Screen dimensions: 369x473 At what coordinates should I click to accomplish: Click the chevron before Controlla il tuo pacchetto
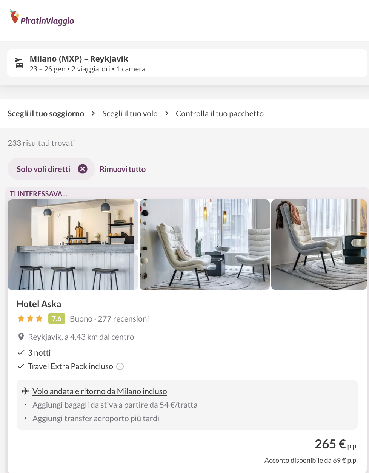[167, 113]
